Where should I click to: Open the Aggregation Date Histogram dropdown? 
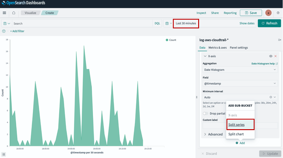pos(240,70)
